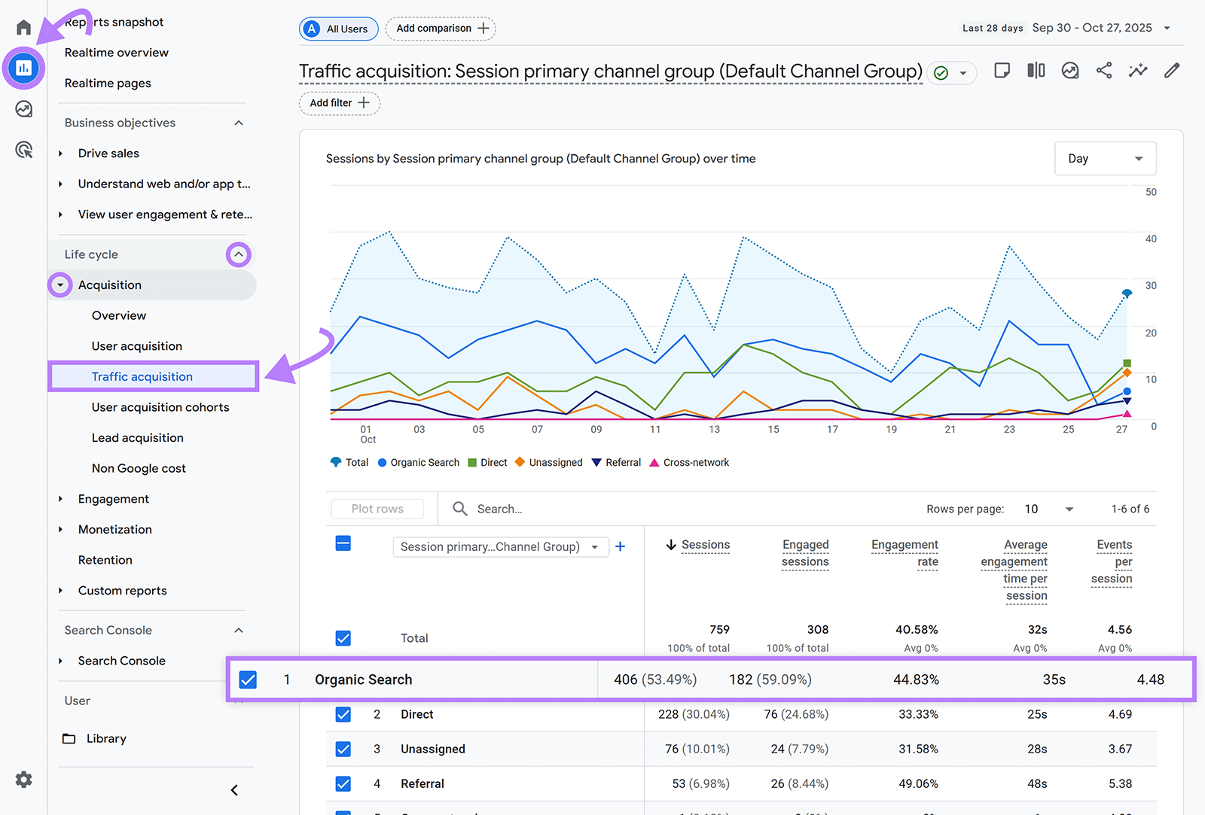Click inside the table Search field
The width and height of the screenshot is (1205, 815).
pyautogui.click(x=527, y=509)
